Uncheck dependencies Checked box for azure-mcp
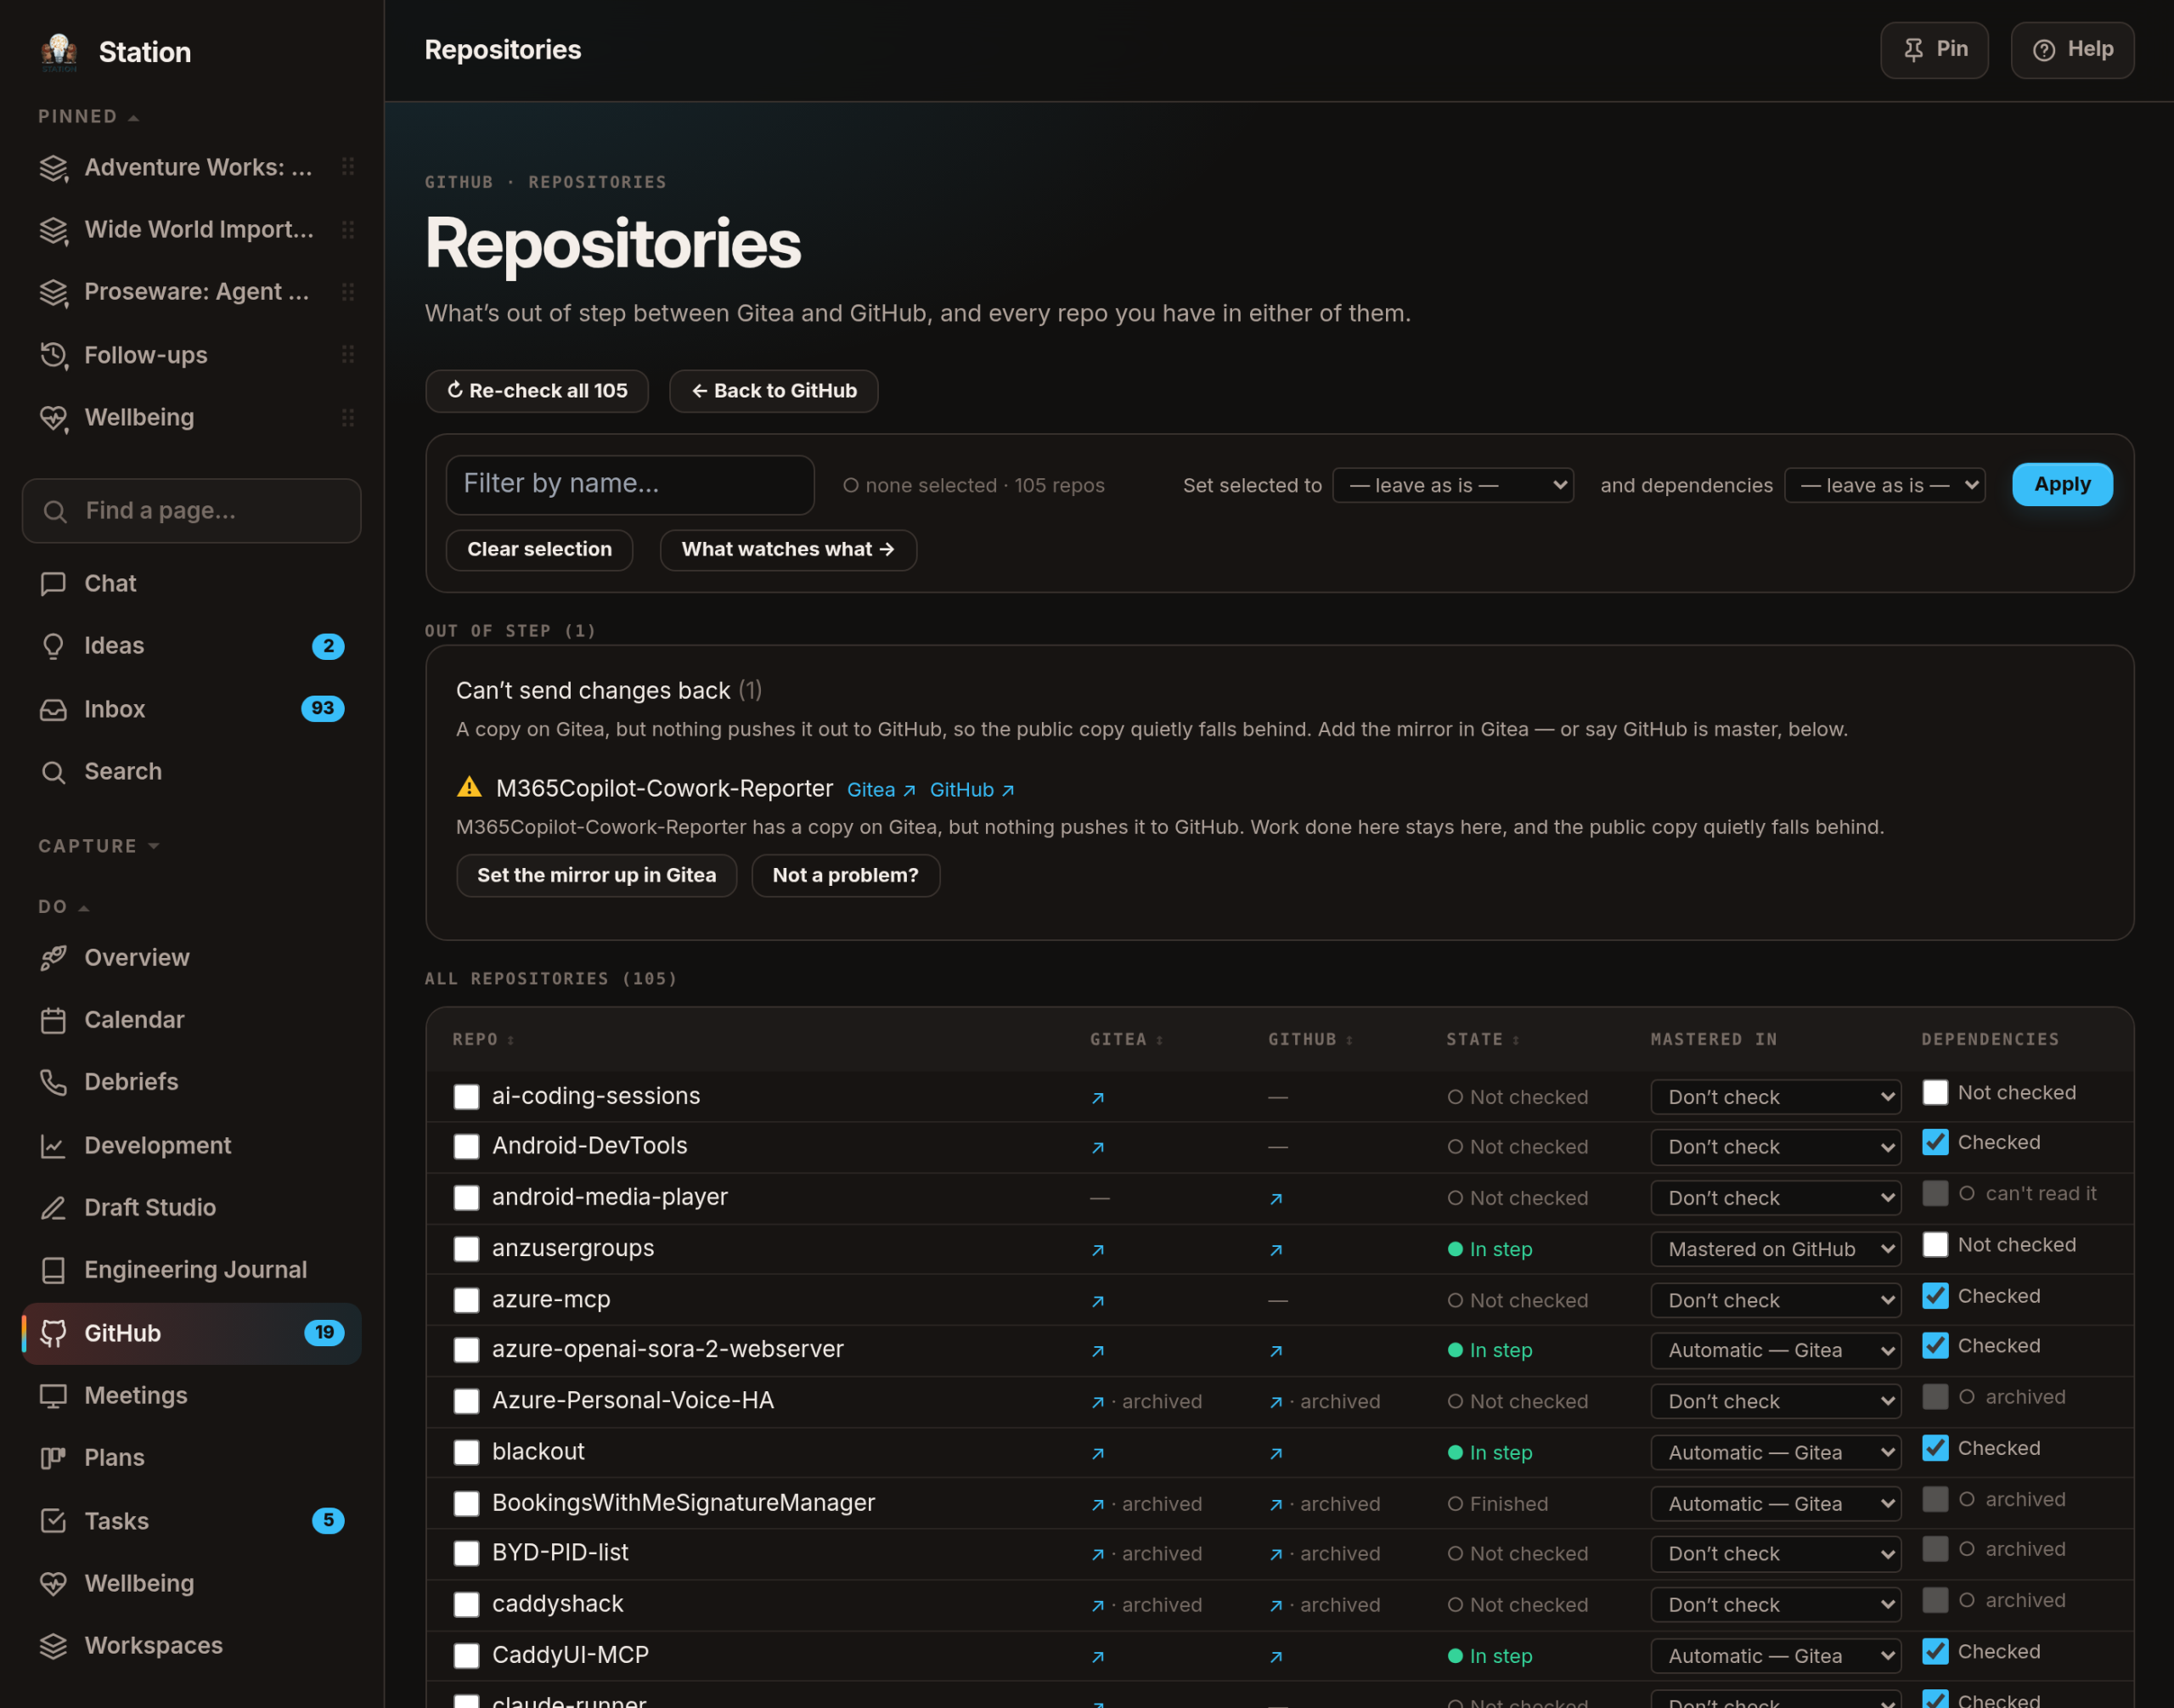The height and width of the screenshot is (1708, 2174). click(1935, 1296)
